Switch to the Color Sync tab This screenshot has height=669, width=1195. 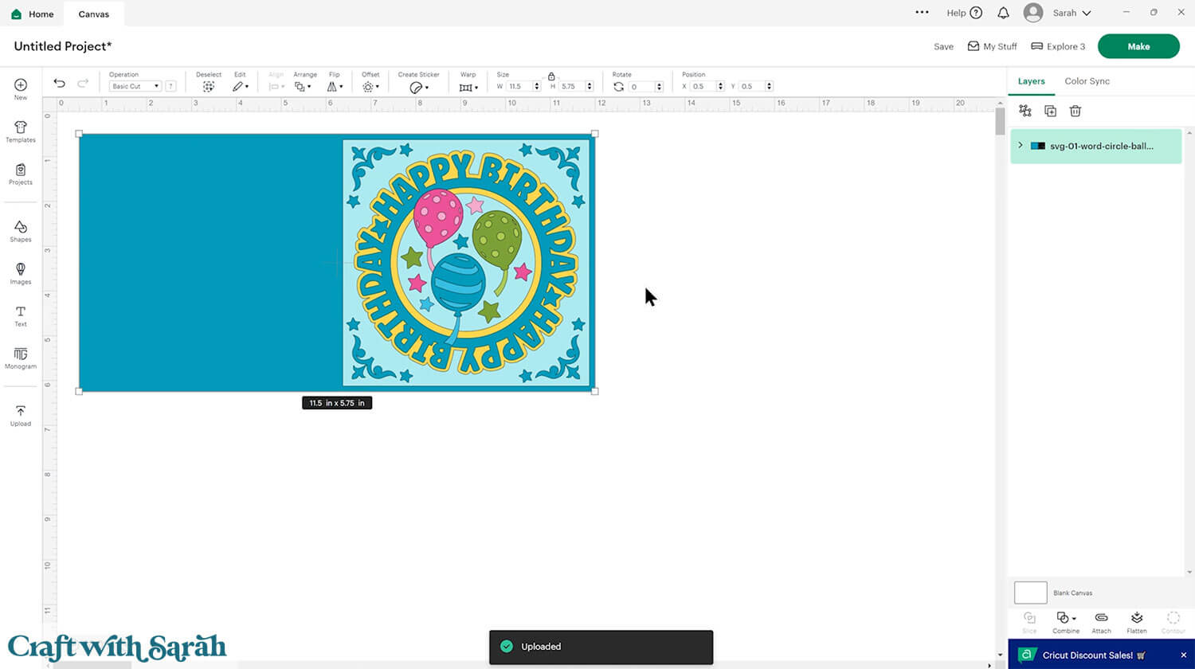point(1087,81)
